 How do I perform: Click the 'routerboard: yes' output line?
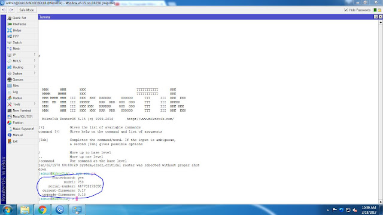coord(68,178)
